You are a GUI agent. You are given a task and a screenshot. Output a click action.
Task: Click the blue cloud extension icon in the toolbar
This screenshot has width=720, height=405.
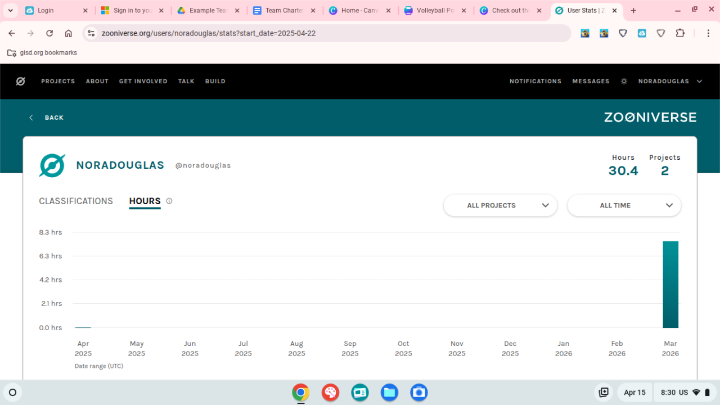[642, 33]
